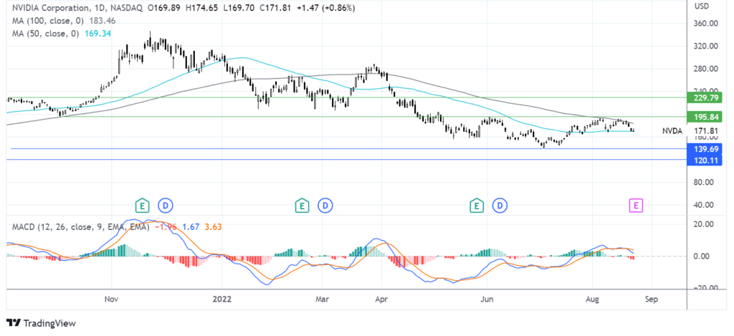The width and height of the screenshot is (734, 336).
Task: Click the green E earnings marker before March
Action: point(302,205)
